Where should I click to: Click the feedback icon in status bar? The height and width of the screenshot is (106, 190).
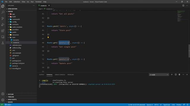click(x=184, y=105)
